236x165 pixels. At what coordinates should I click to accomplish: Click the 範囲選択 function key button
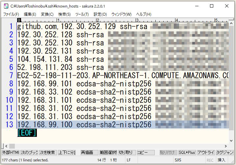[x=108, y=153]
